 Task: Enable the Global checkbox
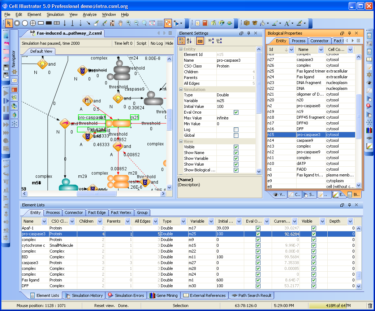[236, 135]
